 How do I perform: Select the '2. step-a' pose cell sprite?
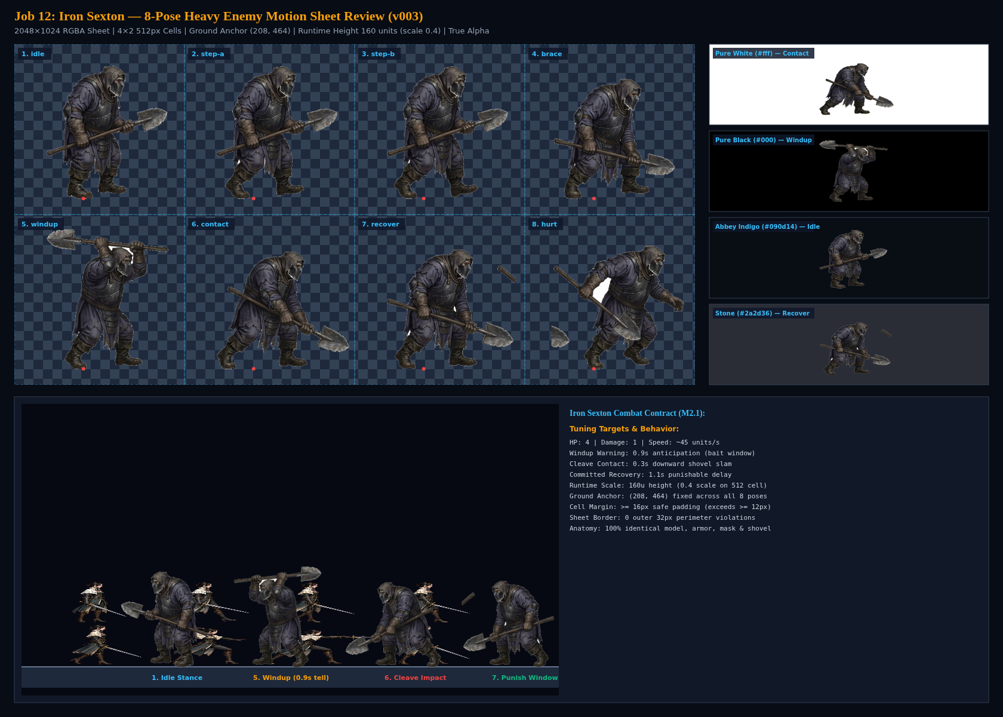[x=276, y=131]
